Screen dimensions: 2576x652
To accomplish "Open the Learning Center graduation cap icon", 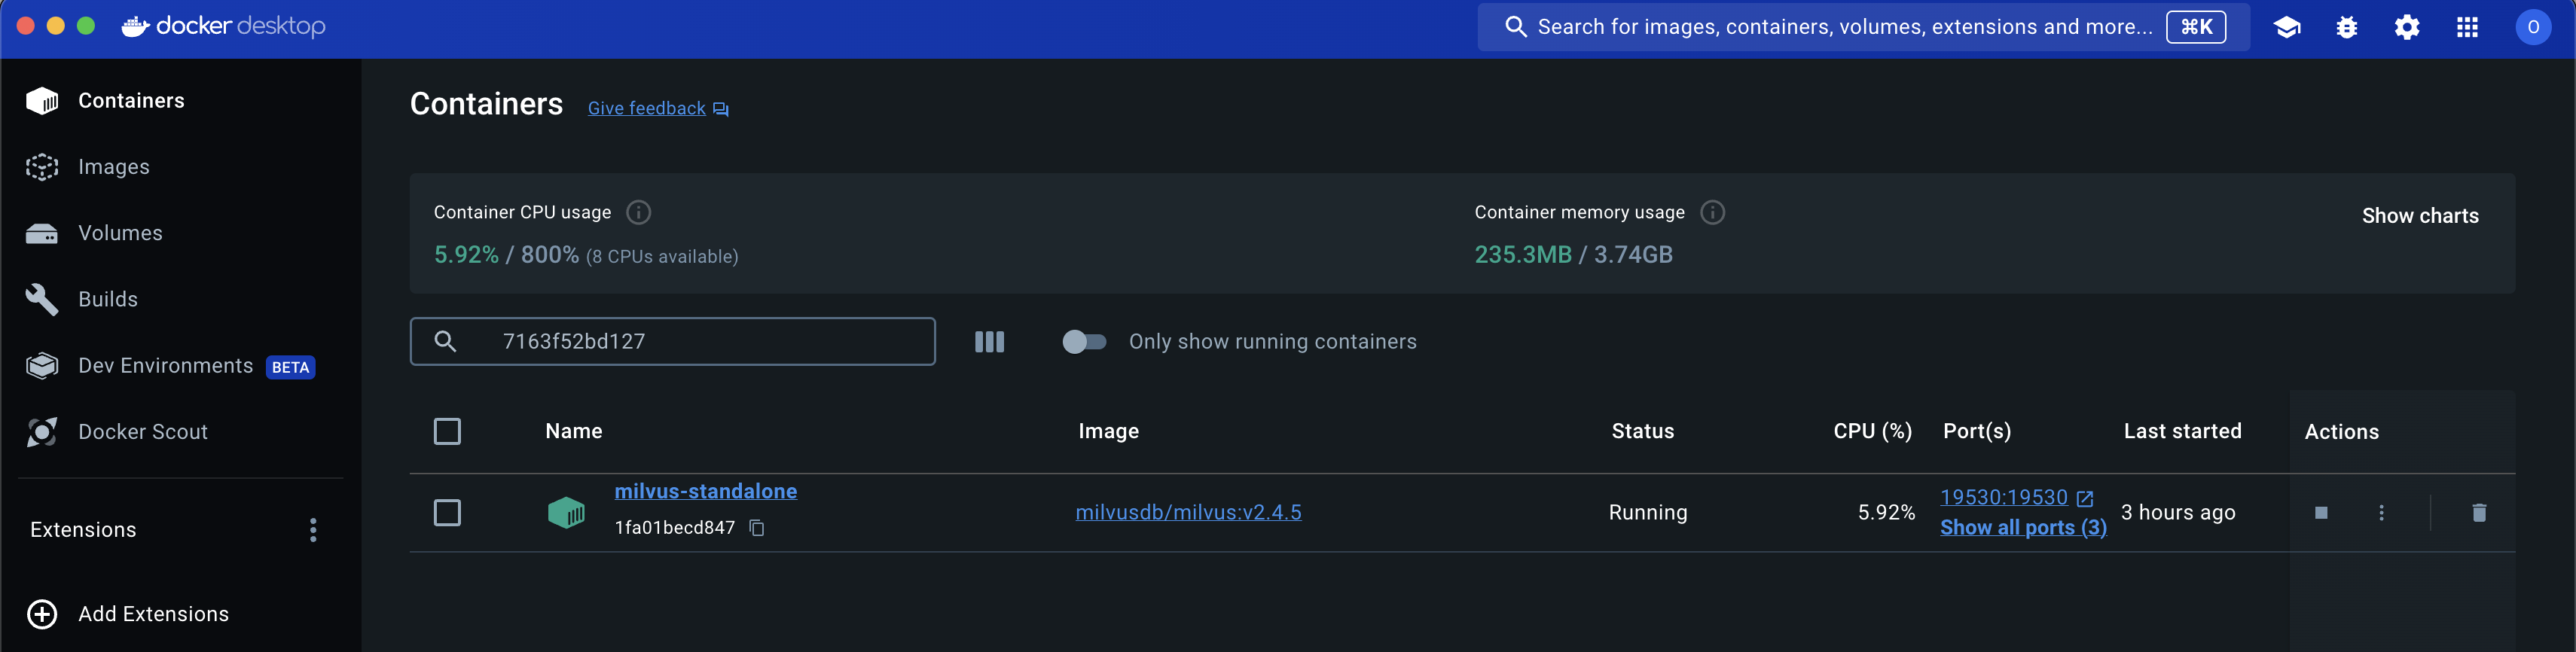I will [x=2287, y=27].
